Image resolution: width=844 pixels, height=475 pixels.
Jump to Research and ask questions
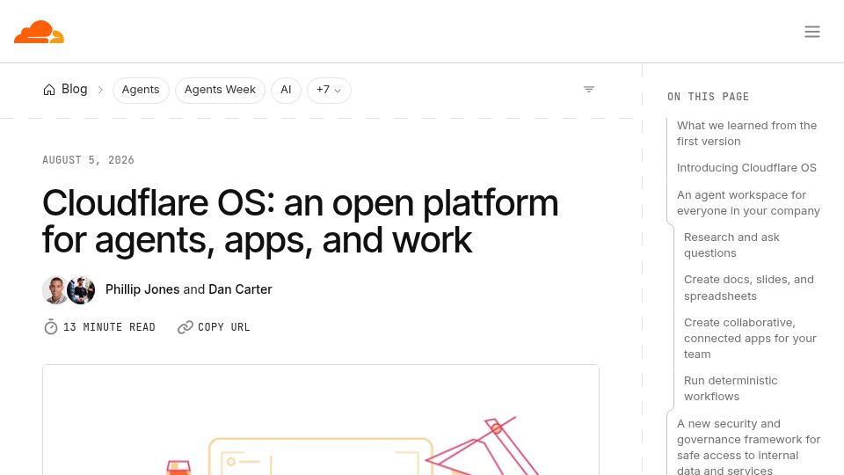pos(731,245)
